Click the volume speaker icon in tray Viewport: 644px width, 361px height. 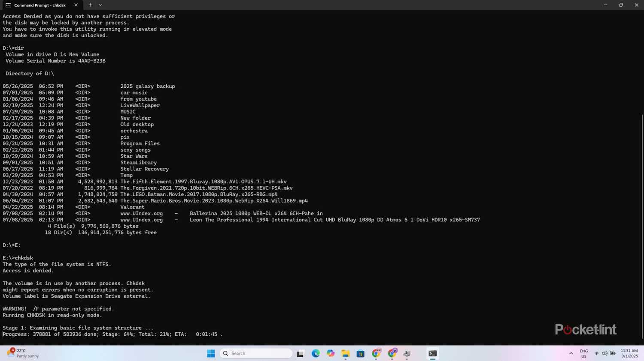605,353
